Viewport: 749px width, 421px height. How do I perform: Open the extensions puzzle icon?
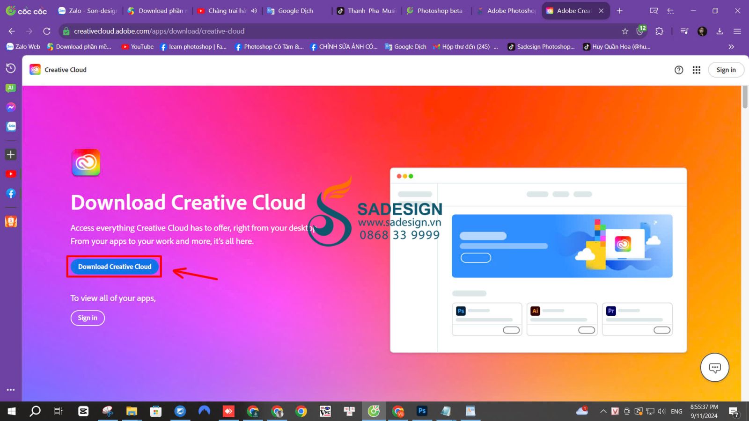[659, 31]
